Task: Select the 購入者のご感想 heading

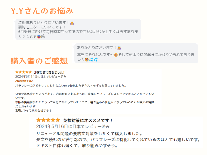Action: 39,61
